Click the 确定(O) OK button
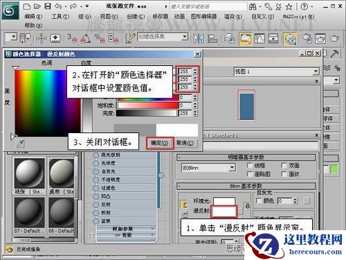The width and height of the screenshot is (346, 260). pyautogui.click(x=159, y=143)
